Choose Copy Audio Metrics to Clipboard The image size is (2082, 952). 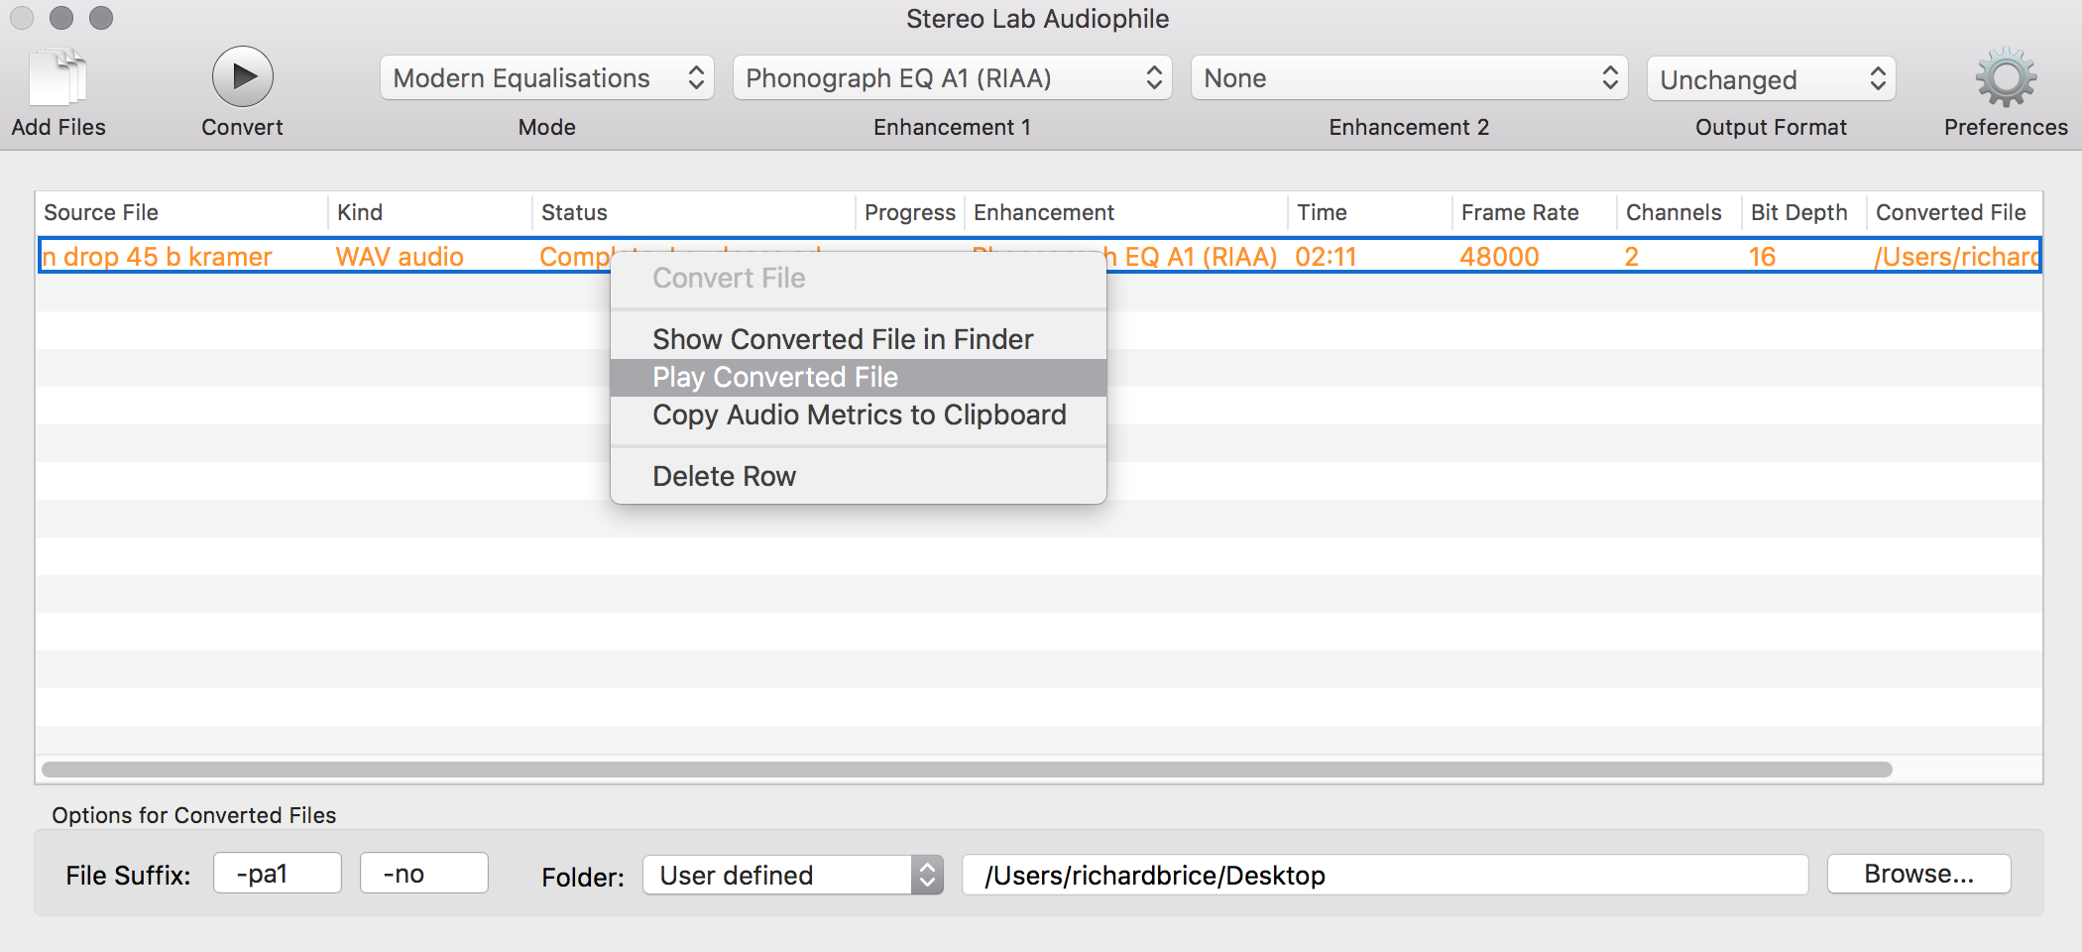pos(859,415)
